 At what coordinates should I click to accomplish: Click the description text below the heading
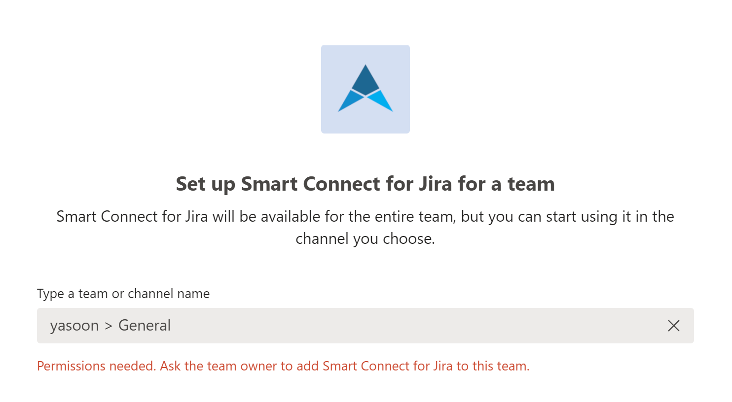tap(365, 228)
